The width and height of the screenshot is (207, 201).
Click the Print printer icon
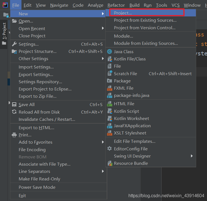coord(14,135)
